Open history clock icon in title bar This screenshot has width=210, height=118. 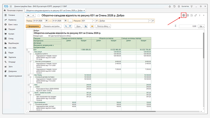click(x=174, y=6)
